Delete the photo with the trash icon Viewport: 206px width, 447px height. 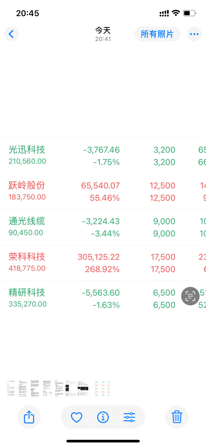click(177, 417)
